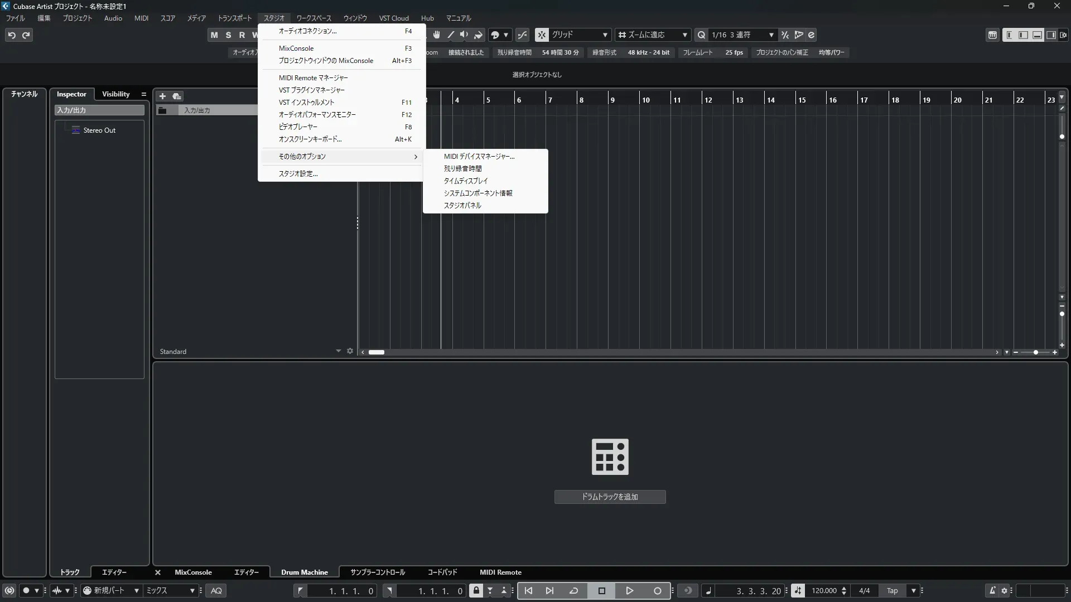Toggle the global Mute (M) button
Screen dimensions: 1071x602
(214, 35)
